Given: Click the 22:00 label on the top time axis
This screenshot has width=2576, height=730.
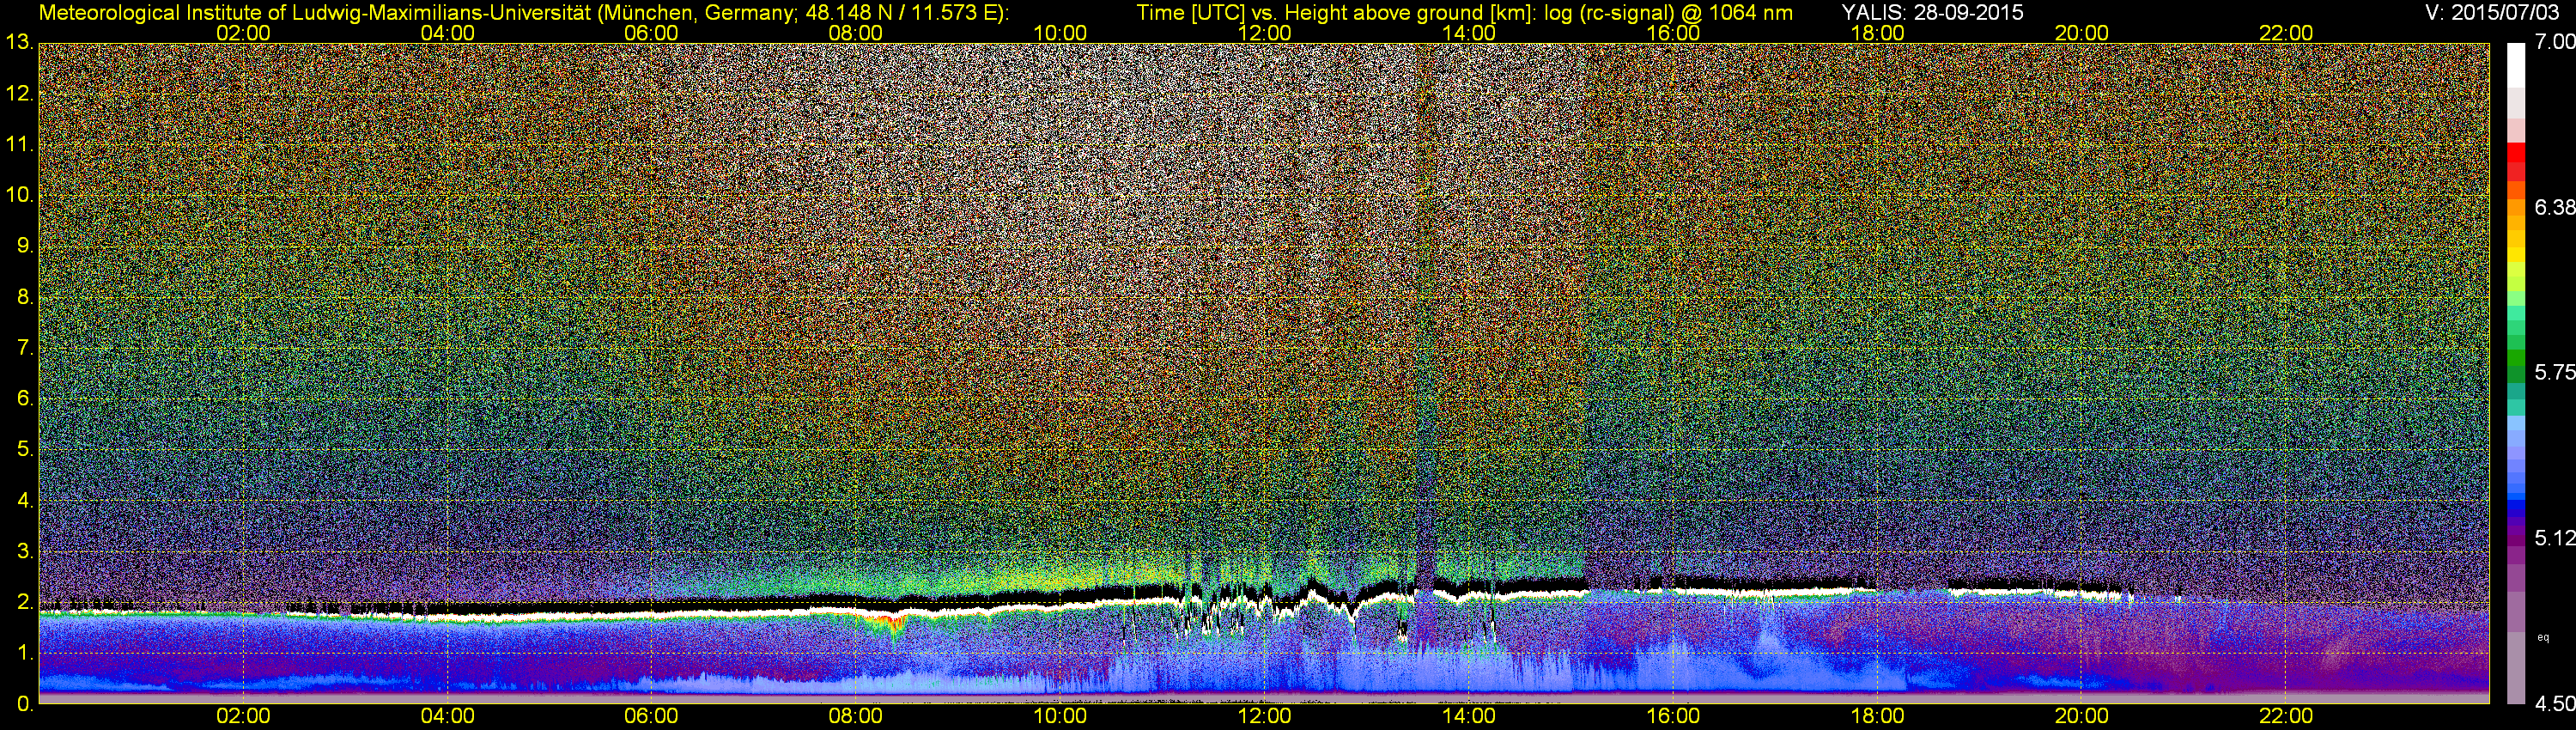Looking at the screenshot, I should click(x=2286, y=33).
